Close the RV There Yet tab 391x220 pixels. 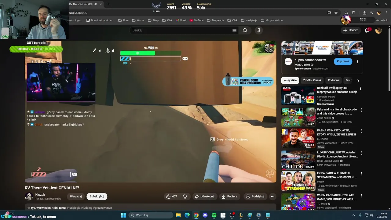pos(100,4)
